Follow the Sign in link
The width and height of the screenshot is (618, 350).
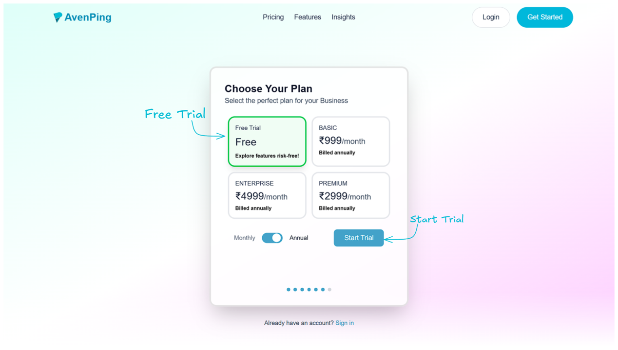click(x=345, y=323)
